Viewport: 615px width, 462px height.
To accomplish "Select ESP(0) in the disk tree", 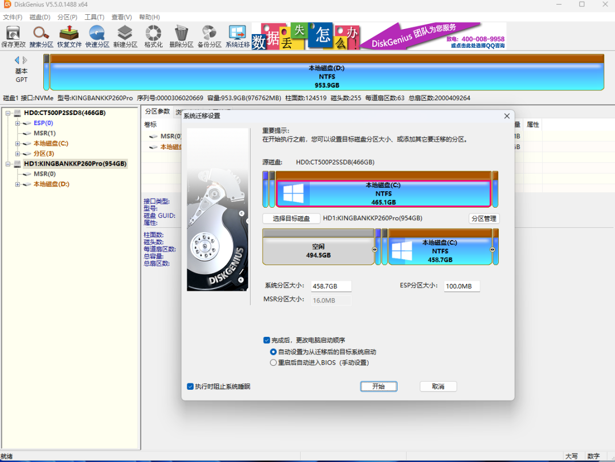I will coord(43,123).
